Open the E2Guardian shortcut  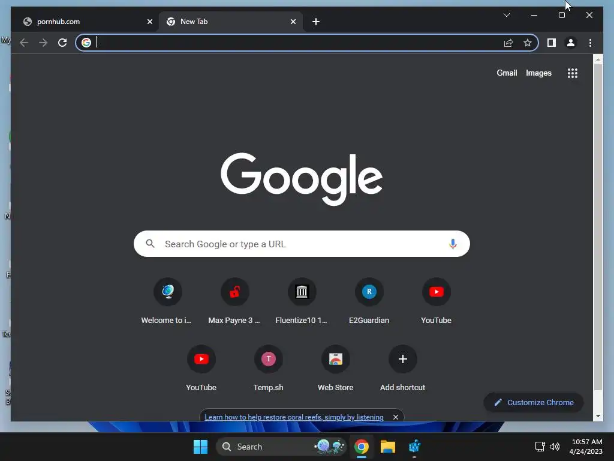pyautogui.click(x=369, y=301)
